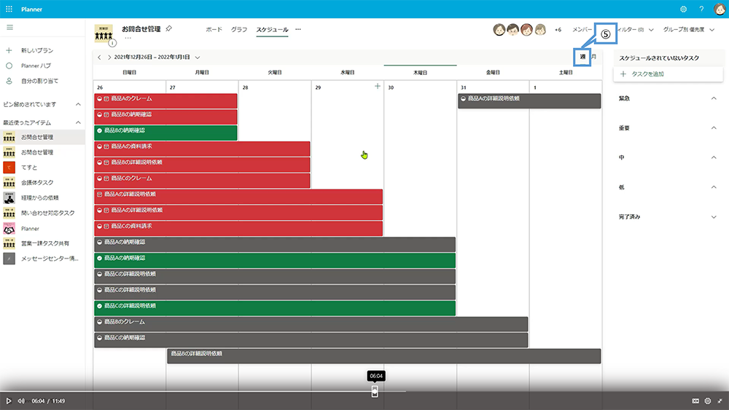The height and width of the screenshot is (410, 729).
Task: Collapse the 最近使ったアイテム section
Action: (x=78, y=122)
